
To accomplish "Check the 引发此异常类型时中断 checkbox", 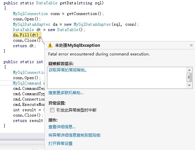I will tap(52, 110).
